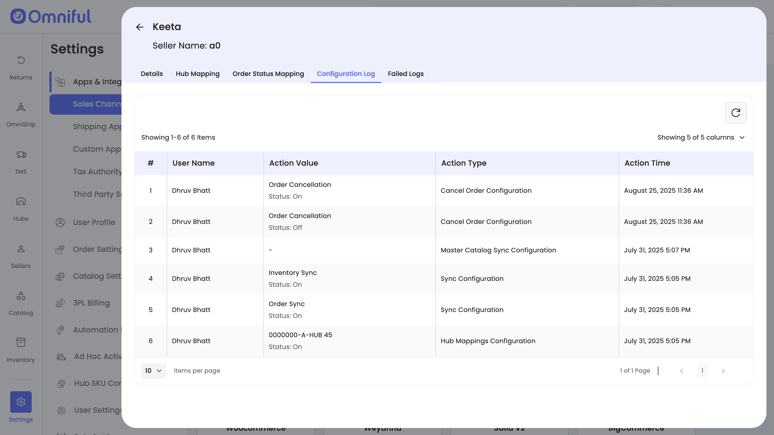Expand the Showing 5 of 5 columns dropdown

point(701,137)
